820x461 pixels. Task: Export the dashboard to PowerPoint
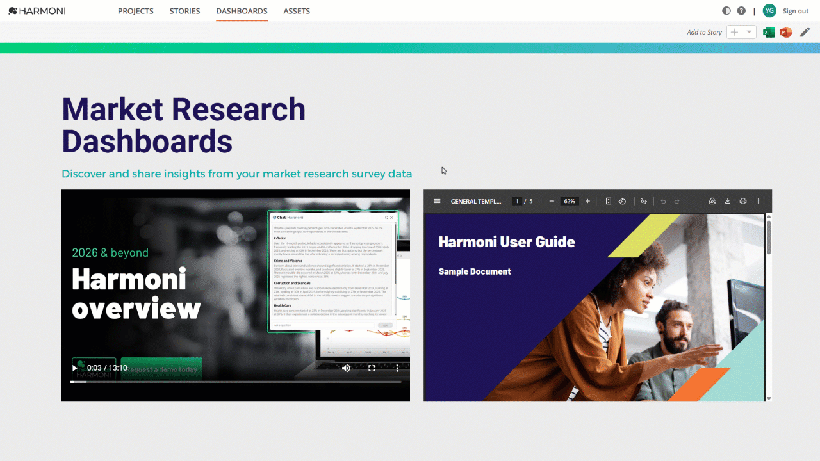pyautogui.click(x=786, y=32)
